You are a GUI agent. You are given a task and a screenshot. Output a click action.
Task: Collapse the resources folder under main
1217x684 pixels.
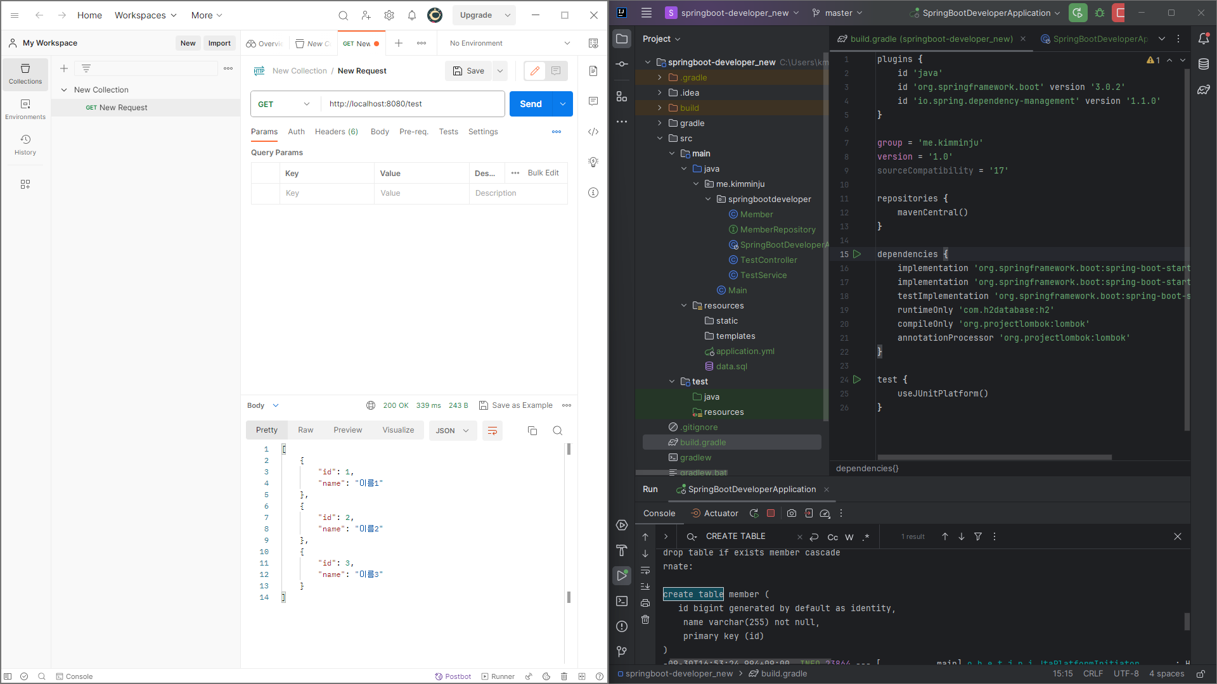point(685,306)
